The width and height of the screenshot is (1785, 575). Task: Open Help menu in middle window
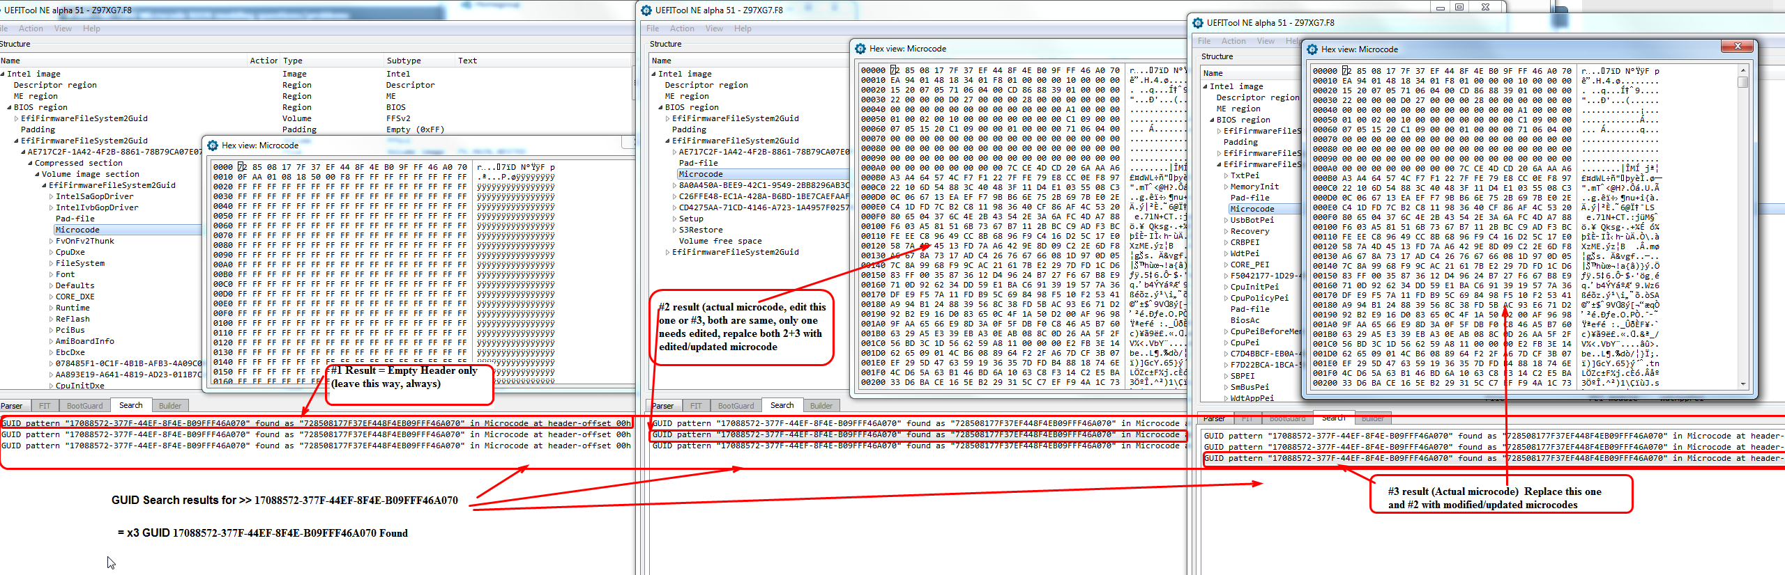point(743,29)
